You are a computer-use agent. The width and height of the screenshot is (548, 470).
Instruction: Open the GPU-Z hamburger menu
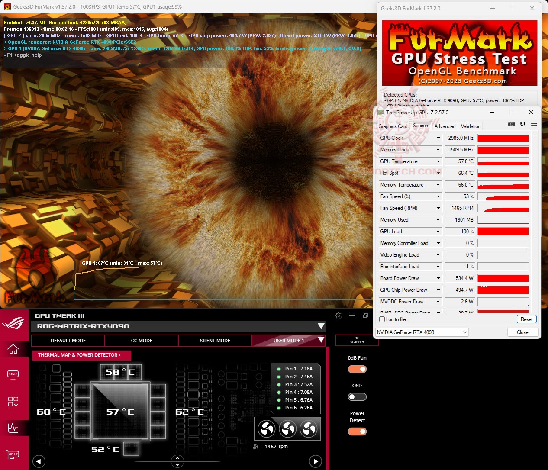click(534, 124)
